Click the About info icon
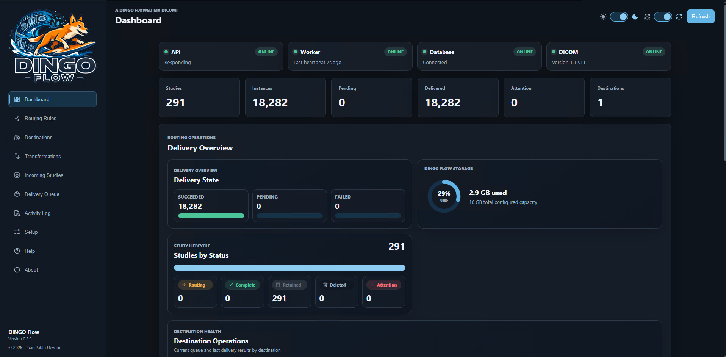Screen dimensions: 726x357 pos(17,270)
